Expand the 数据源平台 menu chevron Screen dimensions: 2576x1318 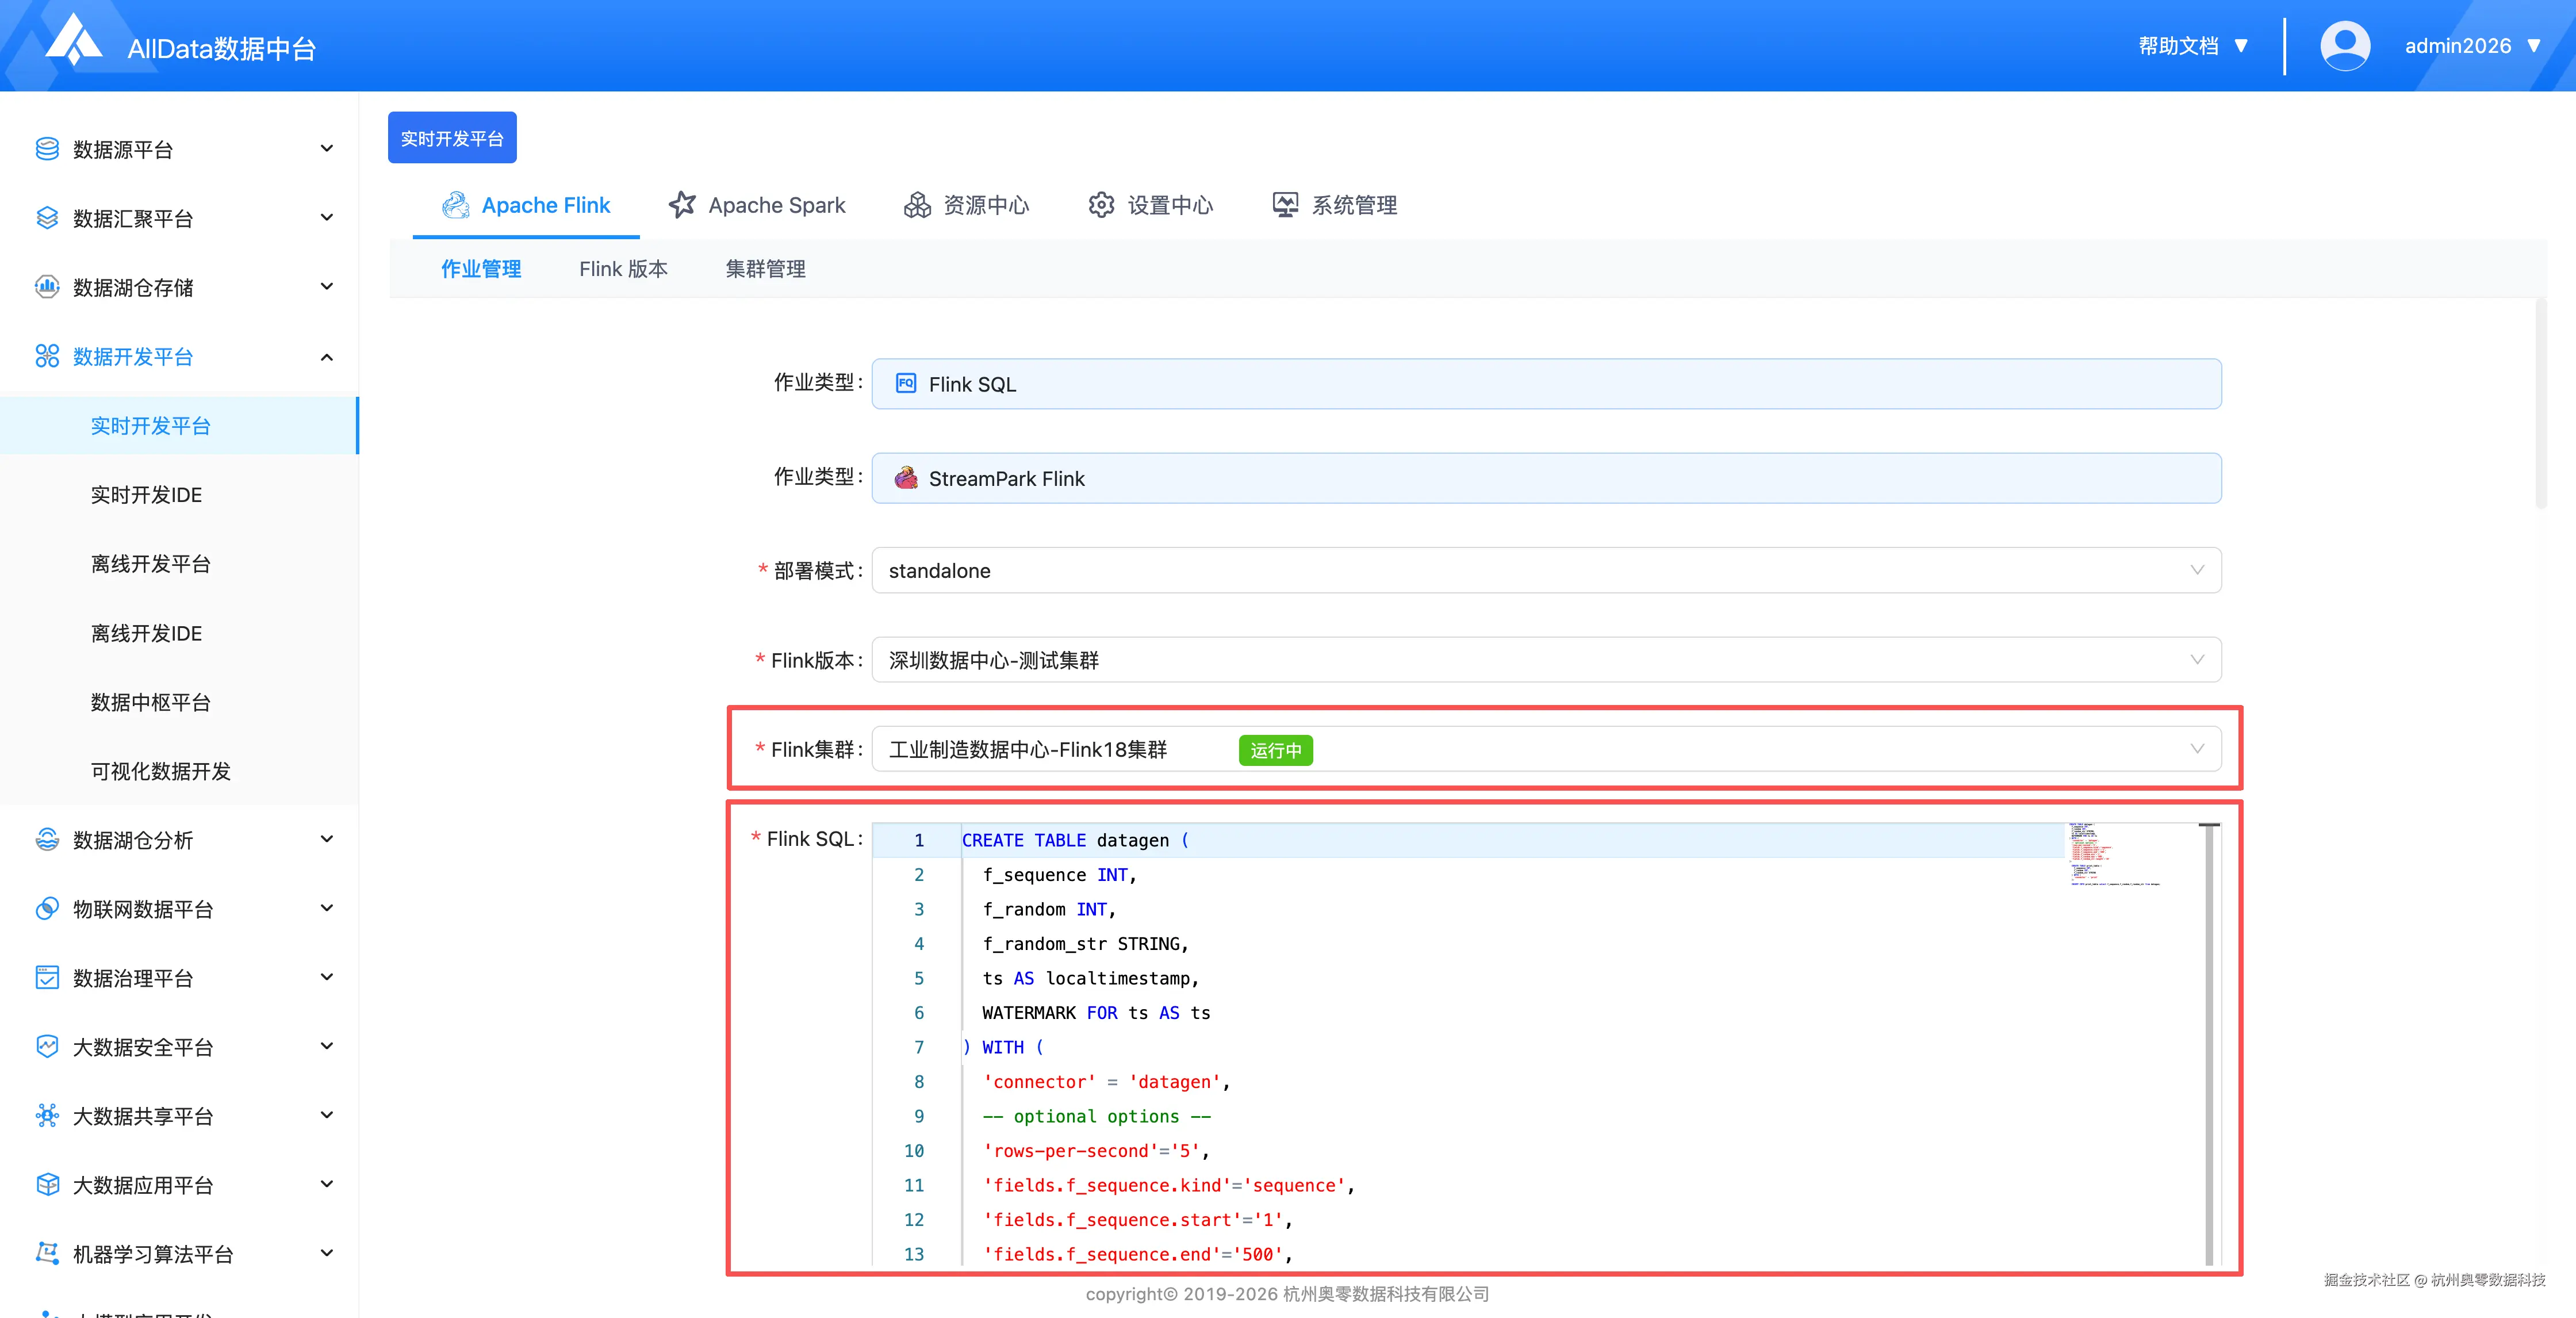point(326,149)
